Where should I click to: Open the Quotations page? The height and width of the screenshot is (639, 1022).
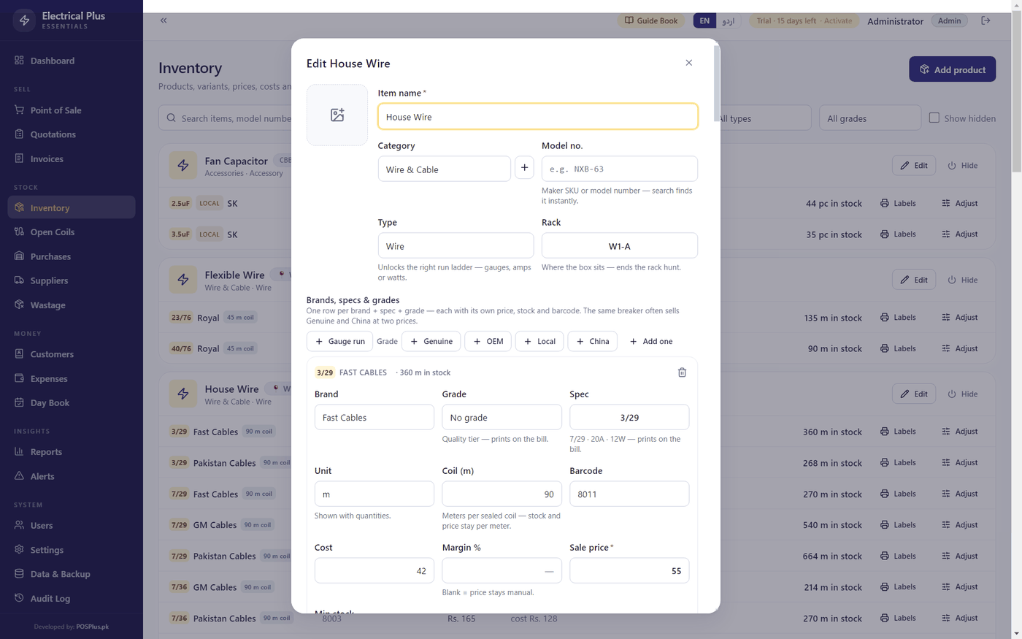pyautogui.click(x=72, y=134)
